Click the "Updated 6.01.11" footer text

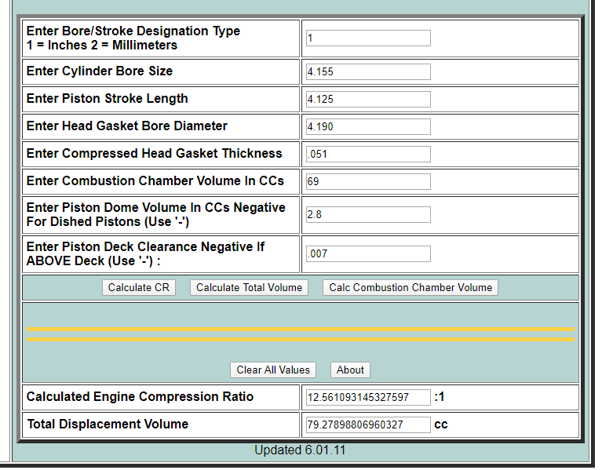click(300, 450)
